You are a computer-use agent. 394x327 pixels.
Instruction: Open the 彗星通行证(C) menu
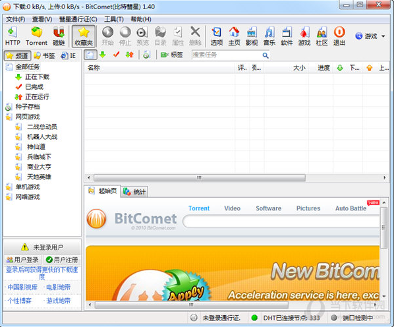click(x=78, y=19)
